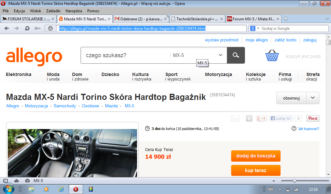Toggle the Opera panels icon in status bar

[5, 181]
